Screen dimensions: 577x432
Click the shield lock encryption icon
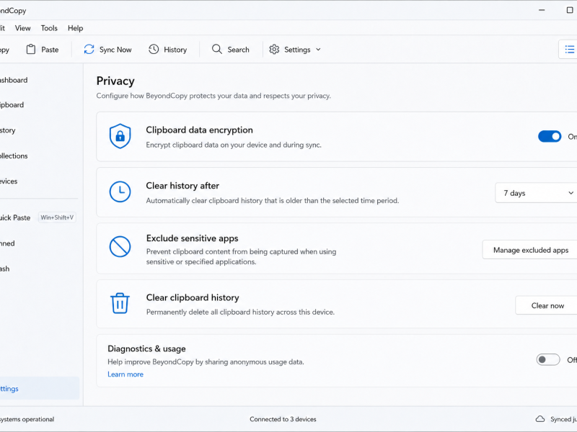click(120, 136)
